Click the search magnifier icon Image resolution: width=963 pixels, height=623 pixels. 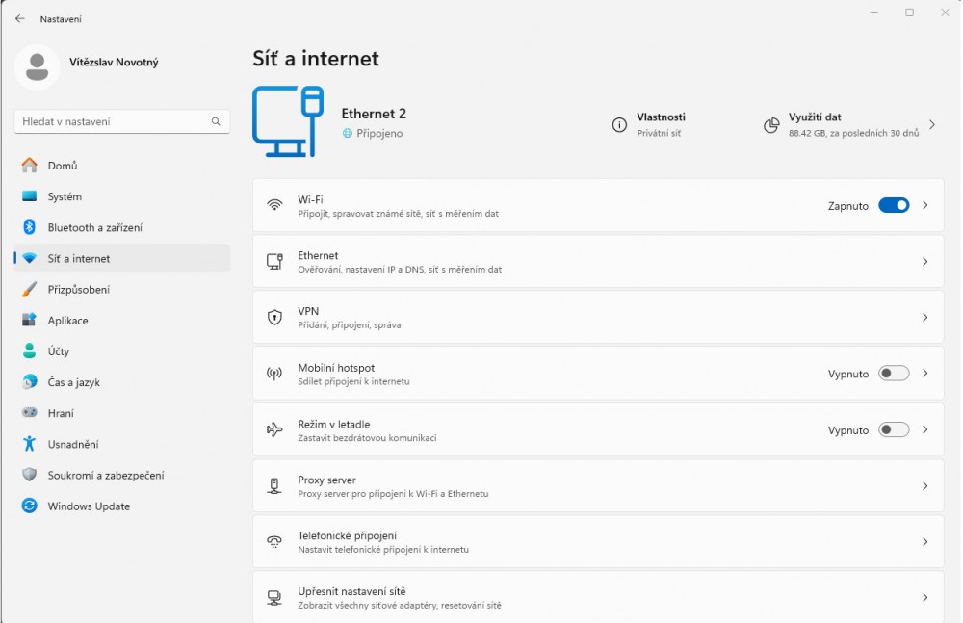216,122
